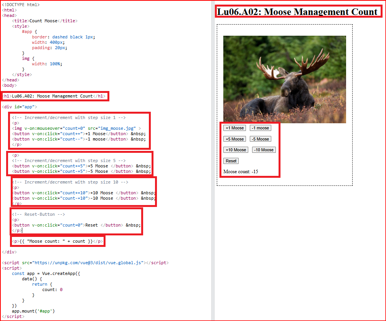The width and height of the screenshot is (386, 321).
Task: Click the count++ button code line
Action: click(x=79, y=134)
